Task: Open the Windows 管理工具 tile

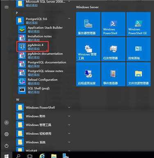Action: 88,49
